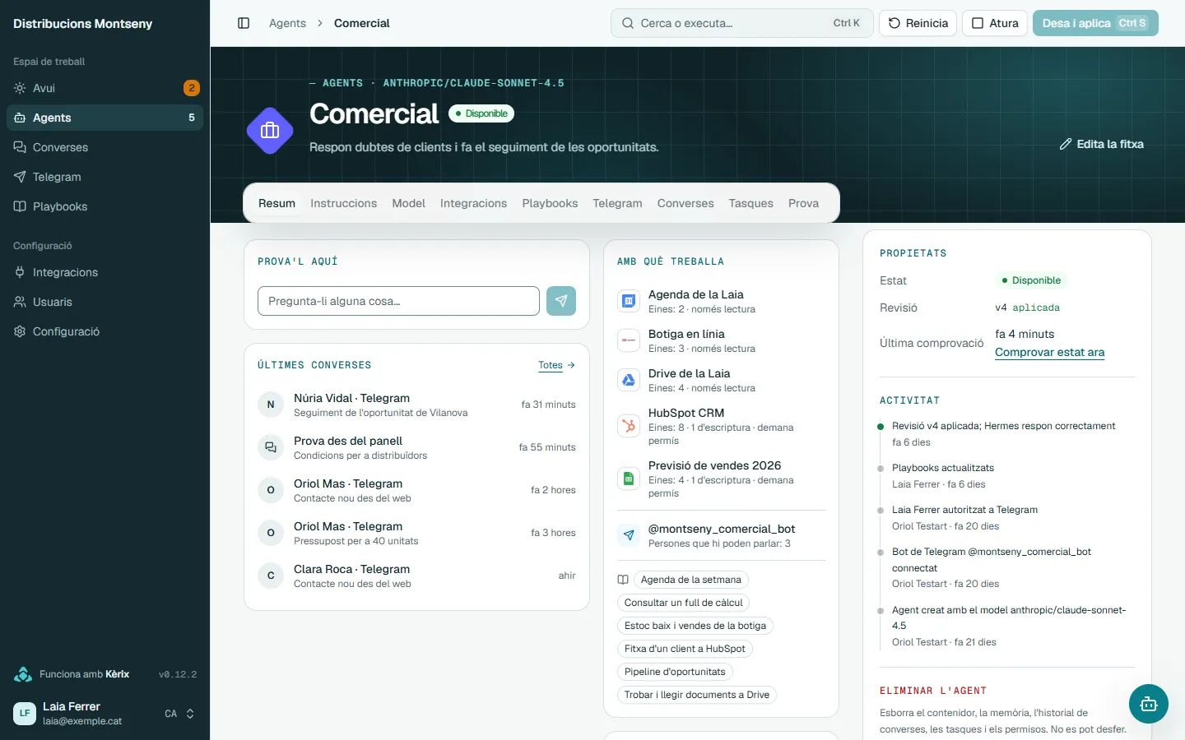Image resolution: width=1185 pixels, height=740 pixels.
Task: Click the Laia Ferrer LF avatar
Action: pos(25,713)
